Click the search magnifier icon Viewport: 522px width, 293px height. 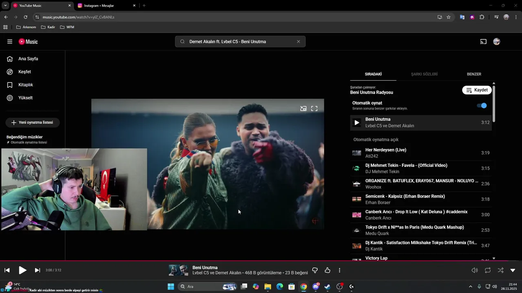click(x=182, y=42)
